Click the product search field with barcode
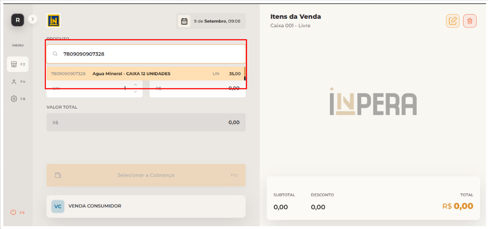488x229 pixels. click(146, 54)
